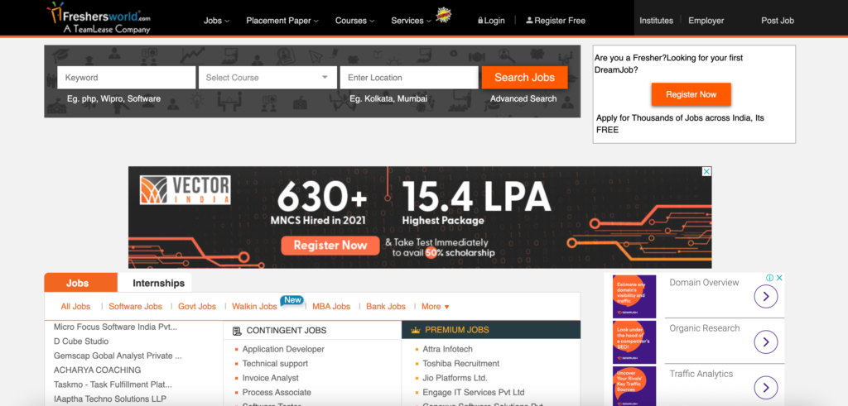Click Post Job in header
The image size is (848, 406).
pos(778,21)
